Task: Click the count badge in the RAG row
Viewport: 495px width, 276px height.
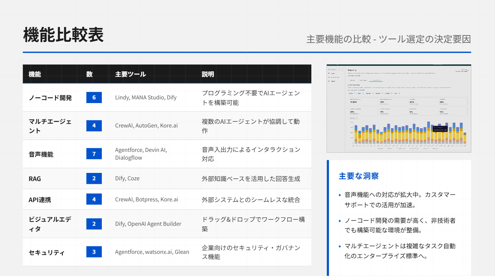Action: pyautogui.click(x=94, y=178)
